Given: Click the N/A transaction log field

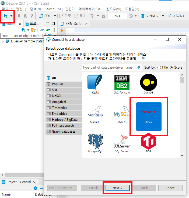Looking at the screenshot, I should click(118, 16).
